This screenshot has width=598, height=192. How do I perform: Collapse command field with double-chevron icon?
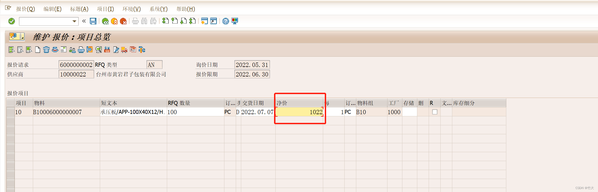pyautogui.click(x=84, y=21)
